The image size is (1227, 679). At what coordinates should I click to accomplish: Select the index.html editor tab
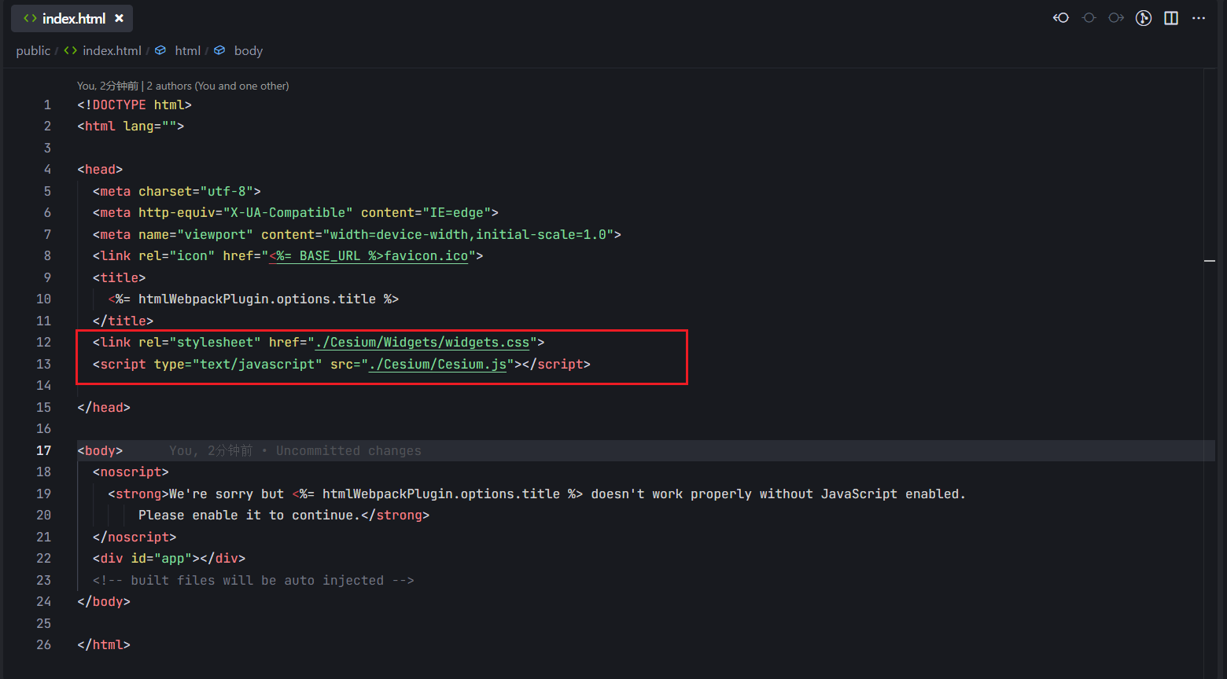click(x=72, y=18)
